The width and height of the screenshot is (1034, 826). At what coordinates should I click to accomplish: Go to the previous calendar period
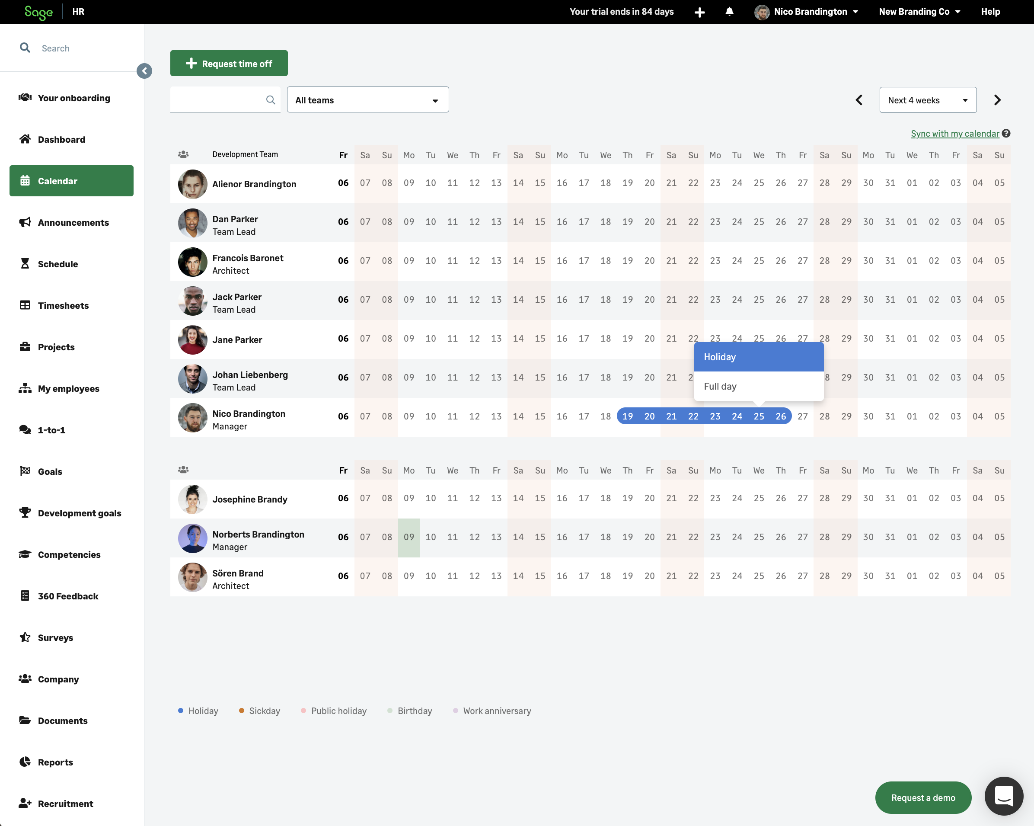click(859, 100)
